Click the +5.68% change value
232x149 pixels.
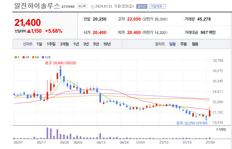click(x=54, y=31)
